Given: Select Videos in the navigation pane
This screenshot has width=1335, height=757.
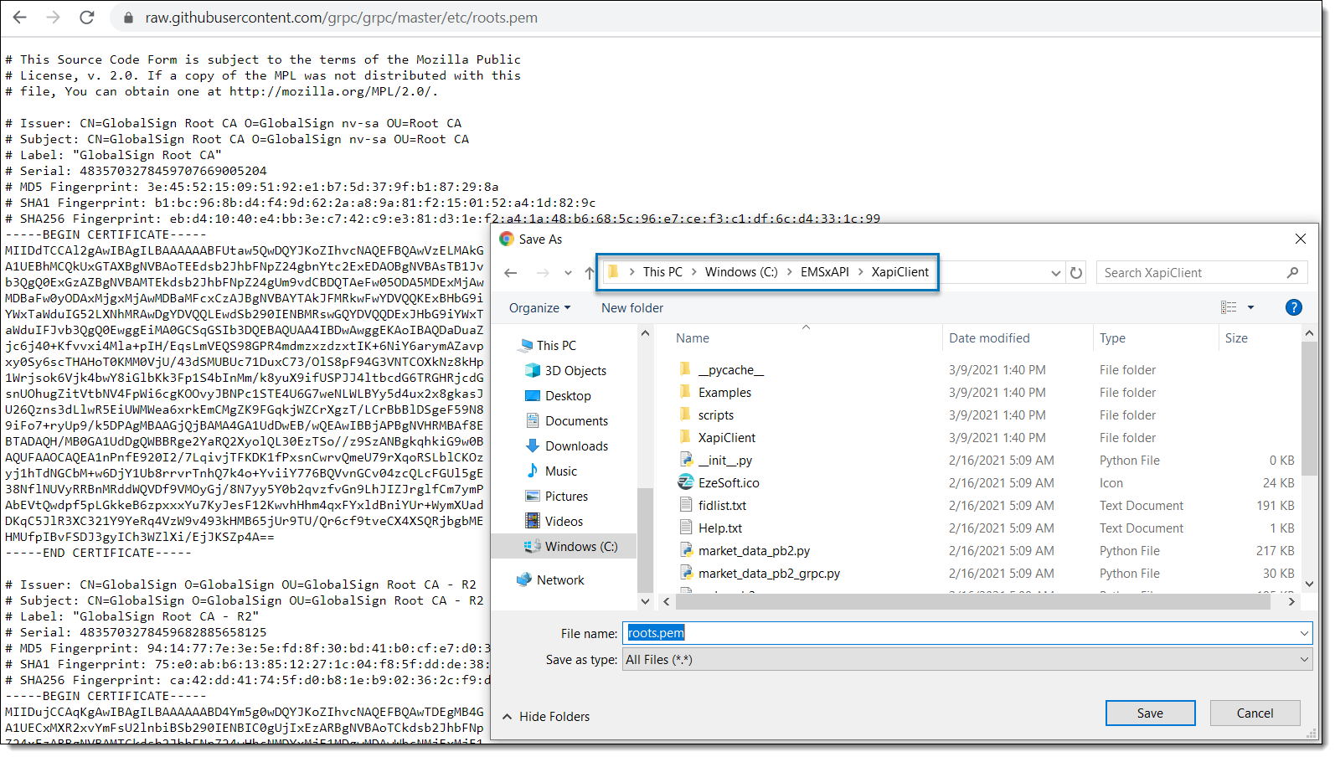Looking at the screenshot, I should point(564,522).
